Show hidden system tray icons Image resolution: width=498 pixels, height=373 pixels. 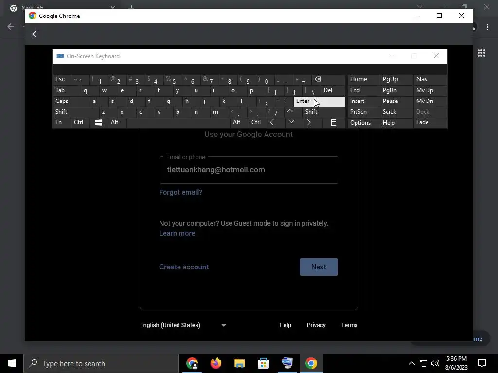pos(411,363)
